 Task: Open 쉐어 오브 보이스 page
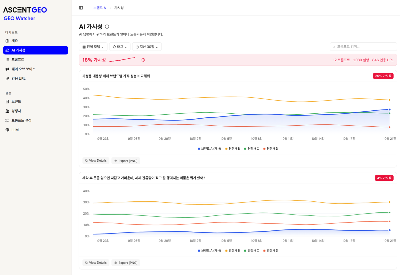click(35, 69)
